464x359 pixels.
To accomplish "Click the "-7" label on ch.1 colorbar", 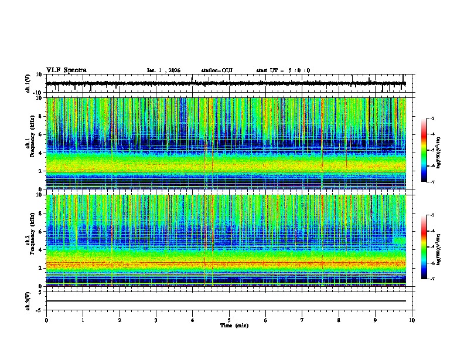I will [432, 182].
